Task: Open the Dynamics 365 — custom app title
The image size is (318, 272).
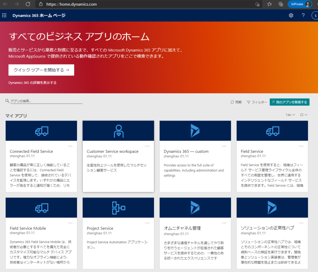Action: pos(186,151)
